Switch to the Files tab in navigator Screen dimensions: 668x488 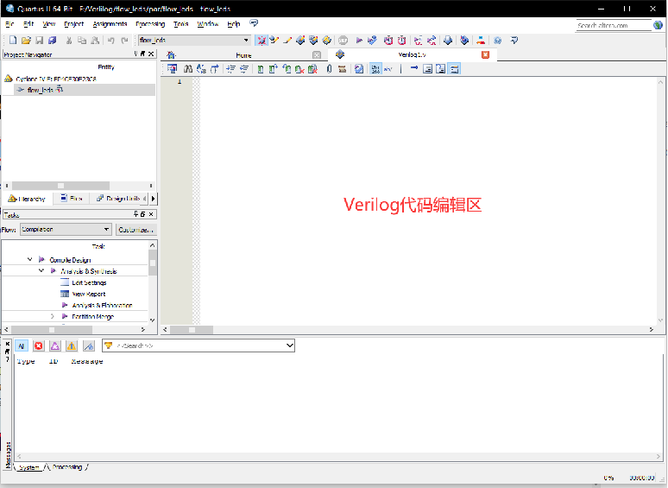pos(71,199)
